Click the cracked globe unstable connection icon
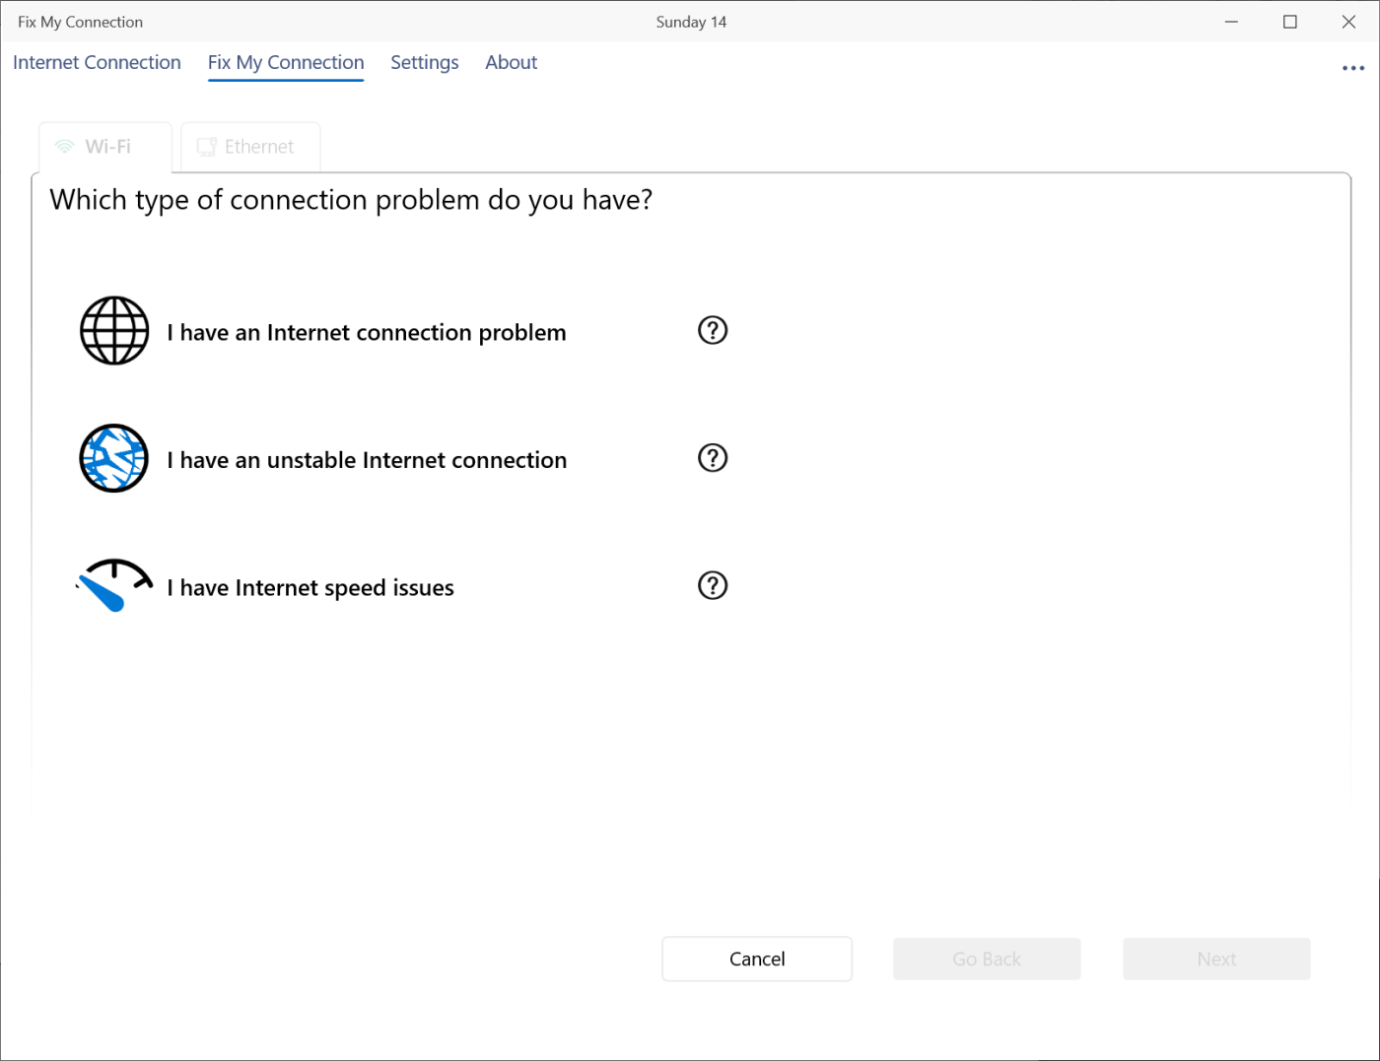 click(x=114, y=458)
